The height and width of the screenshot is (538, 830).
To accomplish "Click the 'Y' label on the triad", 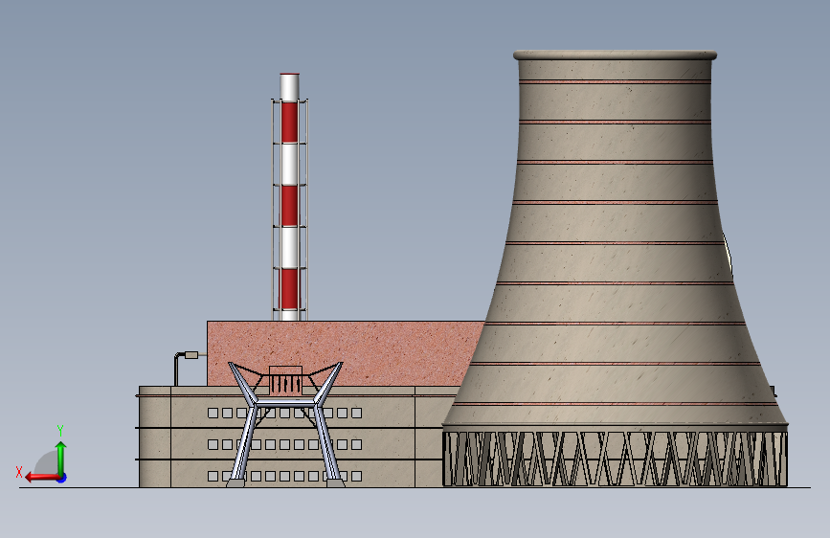I will (60, 431).
